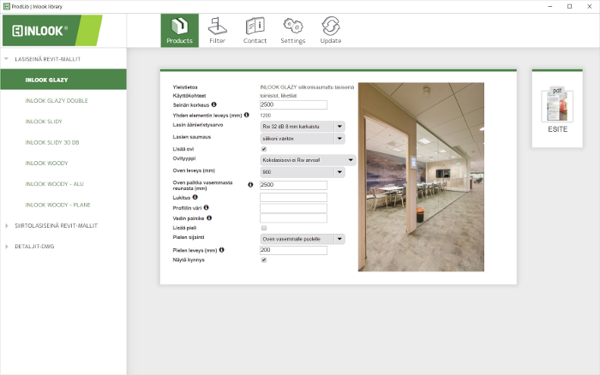Open the ESITE PDF brochure
The width and height of the screenshot is (600, 375).
click(556, 108)
